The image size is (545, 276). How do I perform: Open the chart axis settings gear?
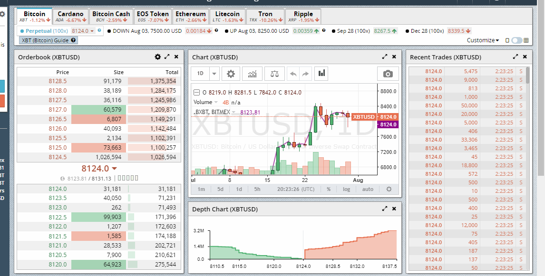[x=389, y=189]
